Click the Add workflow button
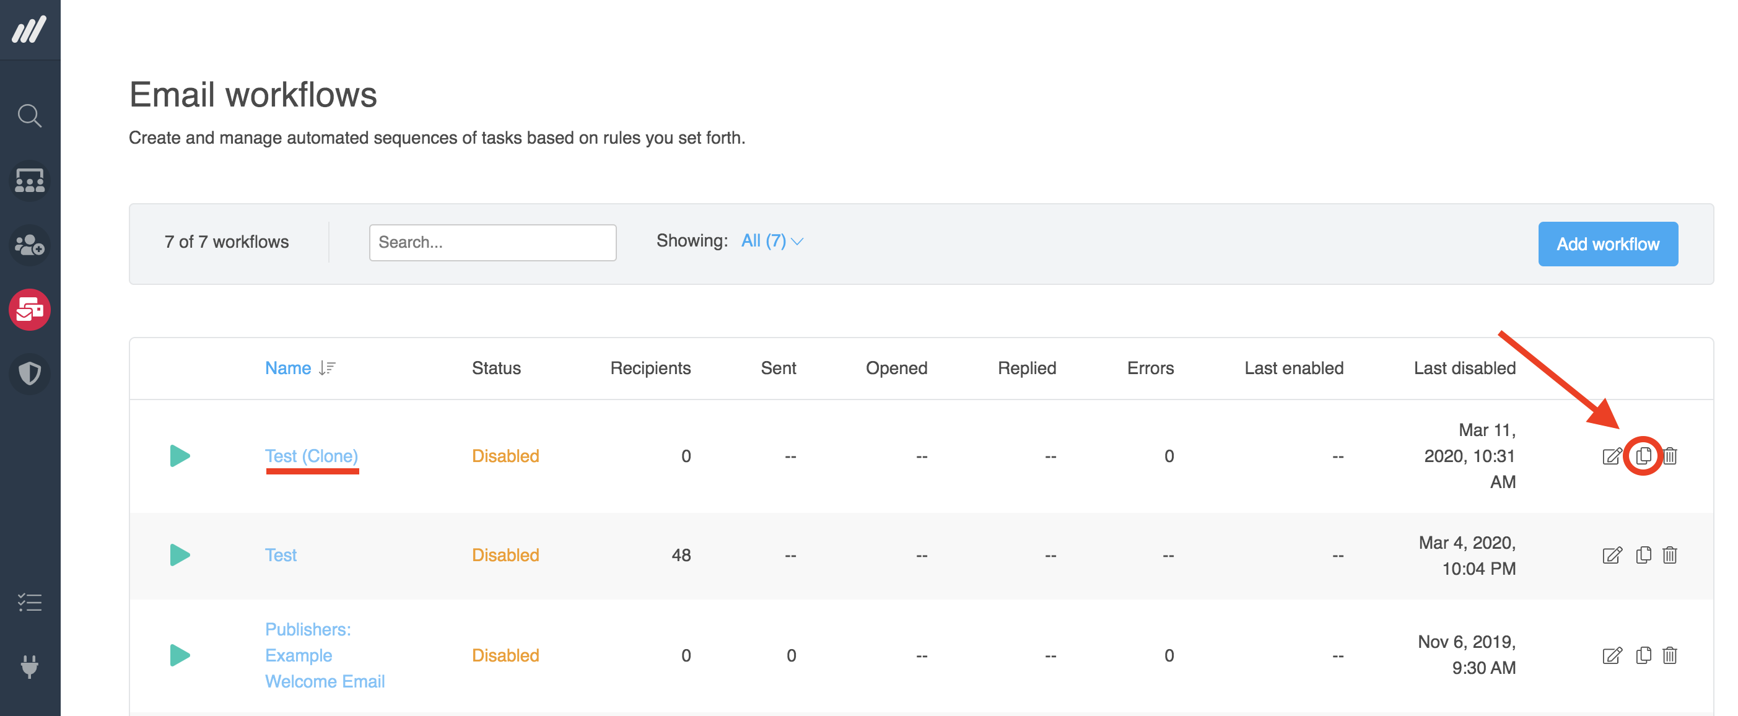Screen dimensions: 1738x716 (1607, 244)
